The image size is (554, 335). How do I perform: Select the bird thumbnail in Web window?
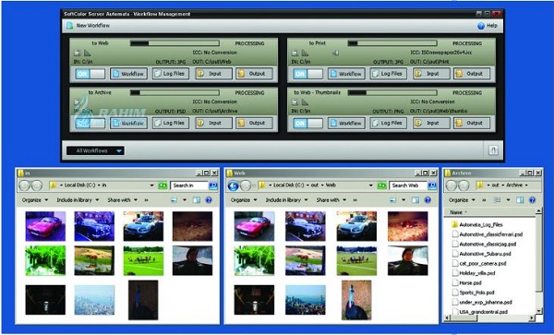(356, 300)
